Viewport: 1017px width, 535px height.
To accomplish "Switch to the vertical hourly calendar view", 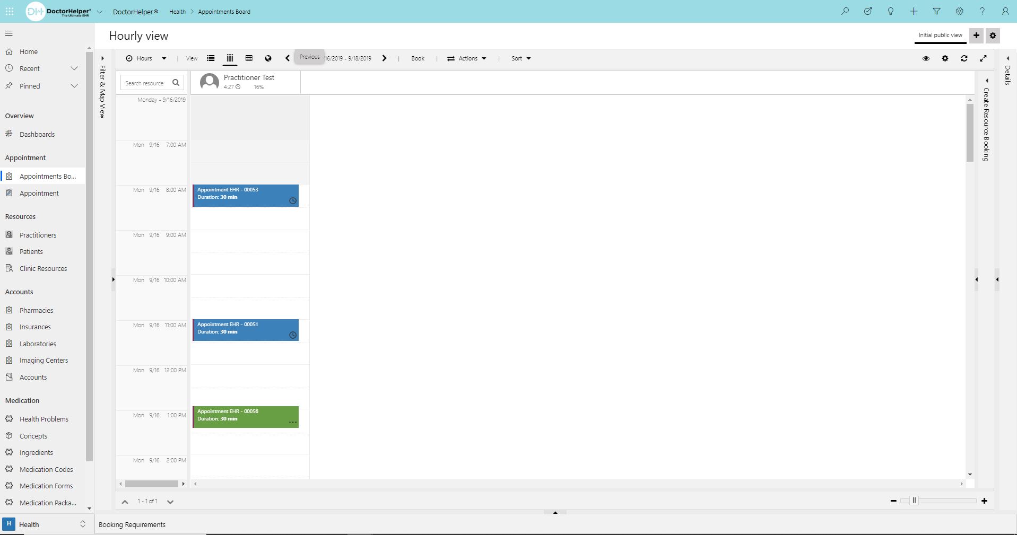I will (x=229, y=58).
